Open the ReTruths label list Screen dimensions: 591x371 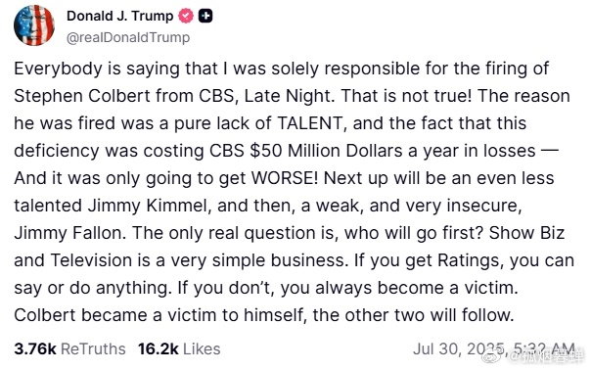93,349
